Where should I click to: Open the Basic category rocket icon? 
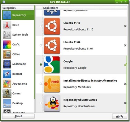(x=7, y=25)
